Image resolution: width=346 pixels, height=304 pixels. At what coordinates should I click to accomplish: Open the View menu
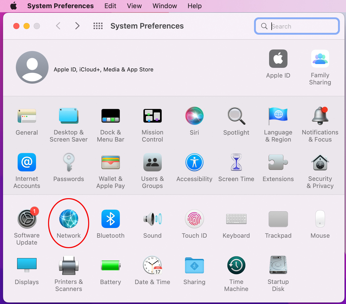coord(134,6)
